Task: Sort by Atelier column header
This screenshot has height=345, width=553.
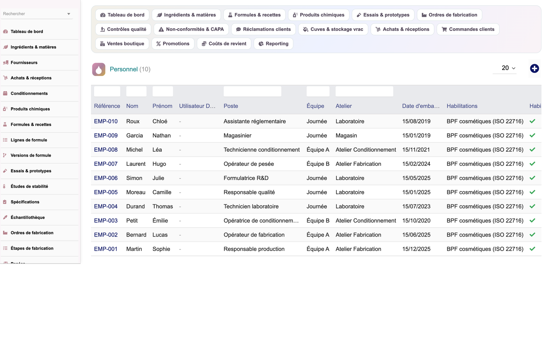Action: click(344, 106)
